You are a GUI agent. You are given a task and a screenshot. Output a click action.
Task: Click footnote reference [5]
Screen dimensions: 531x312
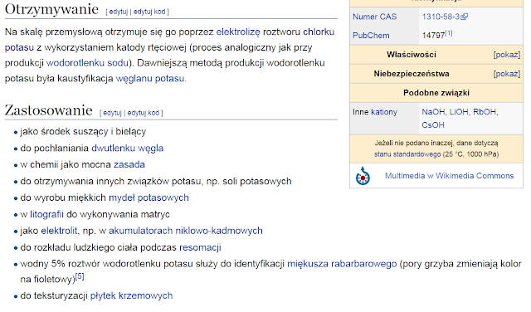tap(80, 276)
